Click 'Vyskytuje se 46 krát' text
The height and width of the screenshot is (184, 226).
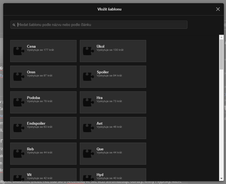point(109,127)
